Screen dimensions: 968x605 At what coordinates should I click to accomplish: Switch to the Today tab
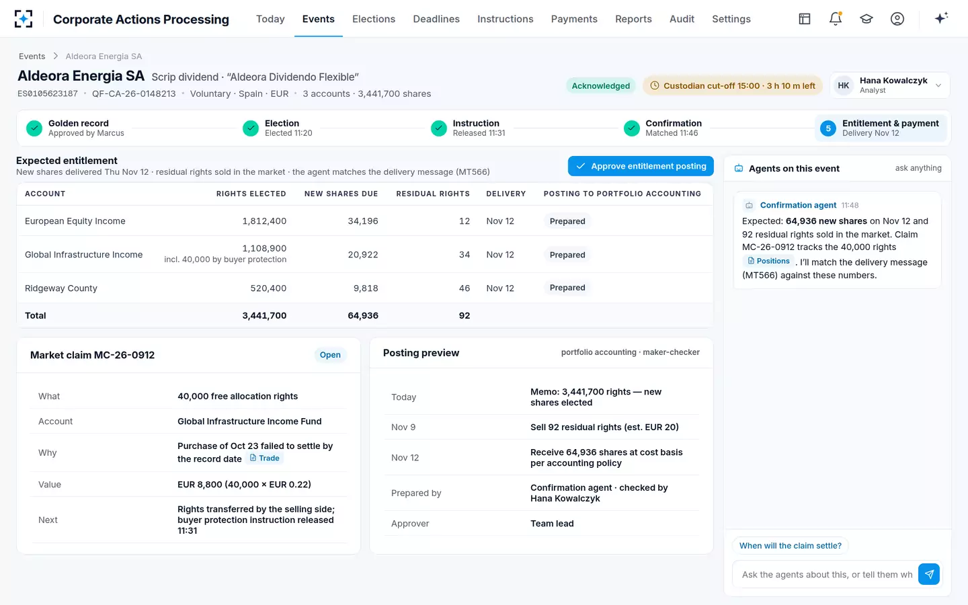coord(270,19)
